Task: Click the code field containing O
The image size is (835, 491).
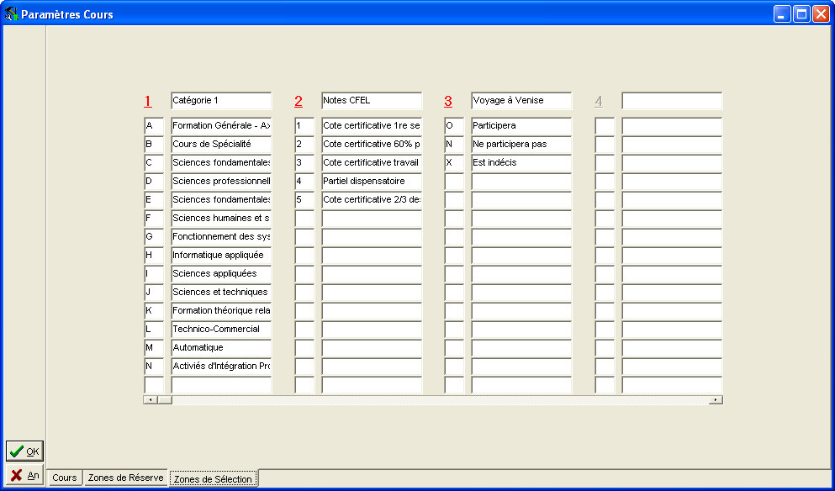Action: 454,126
